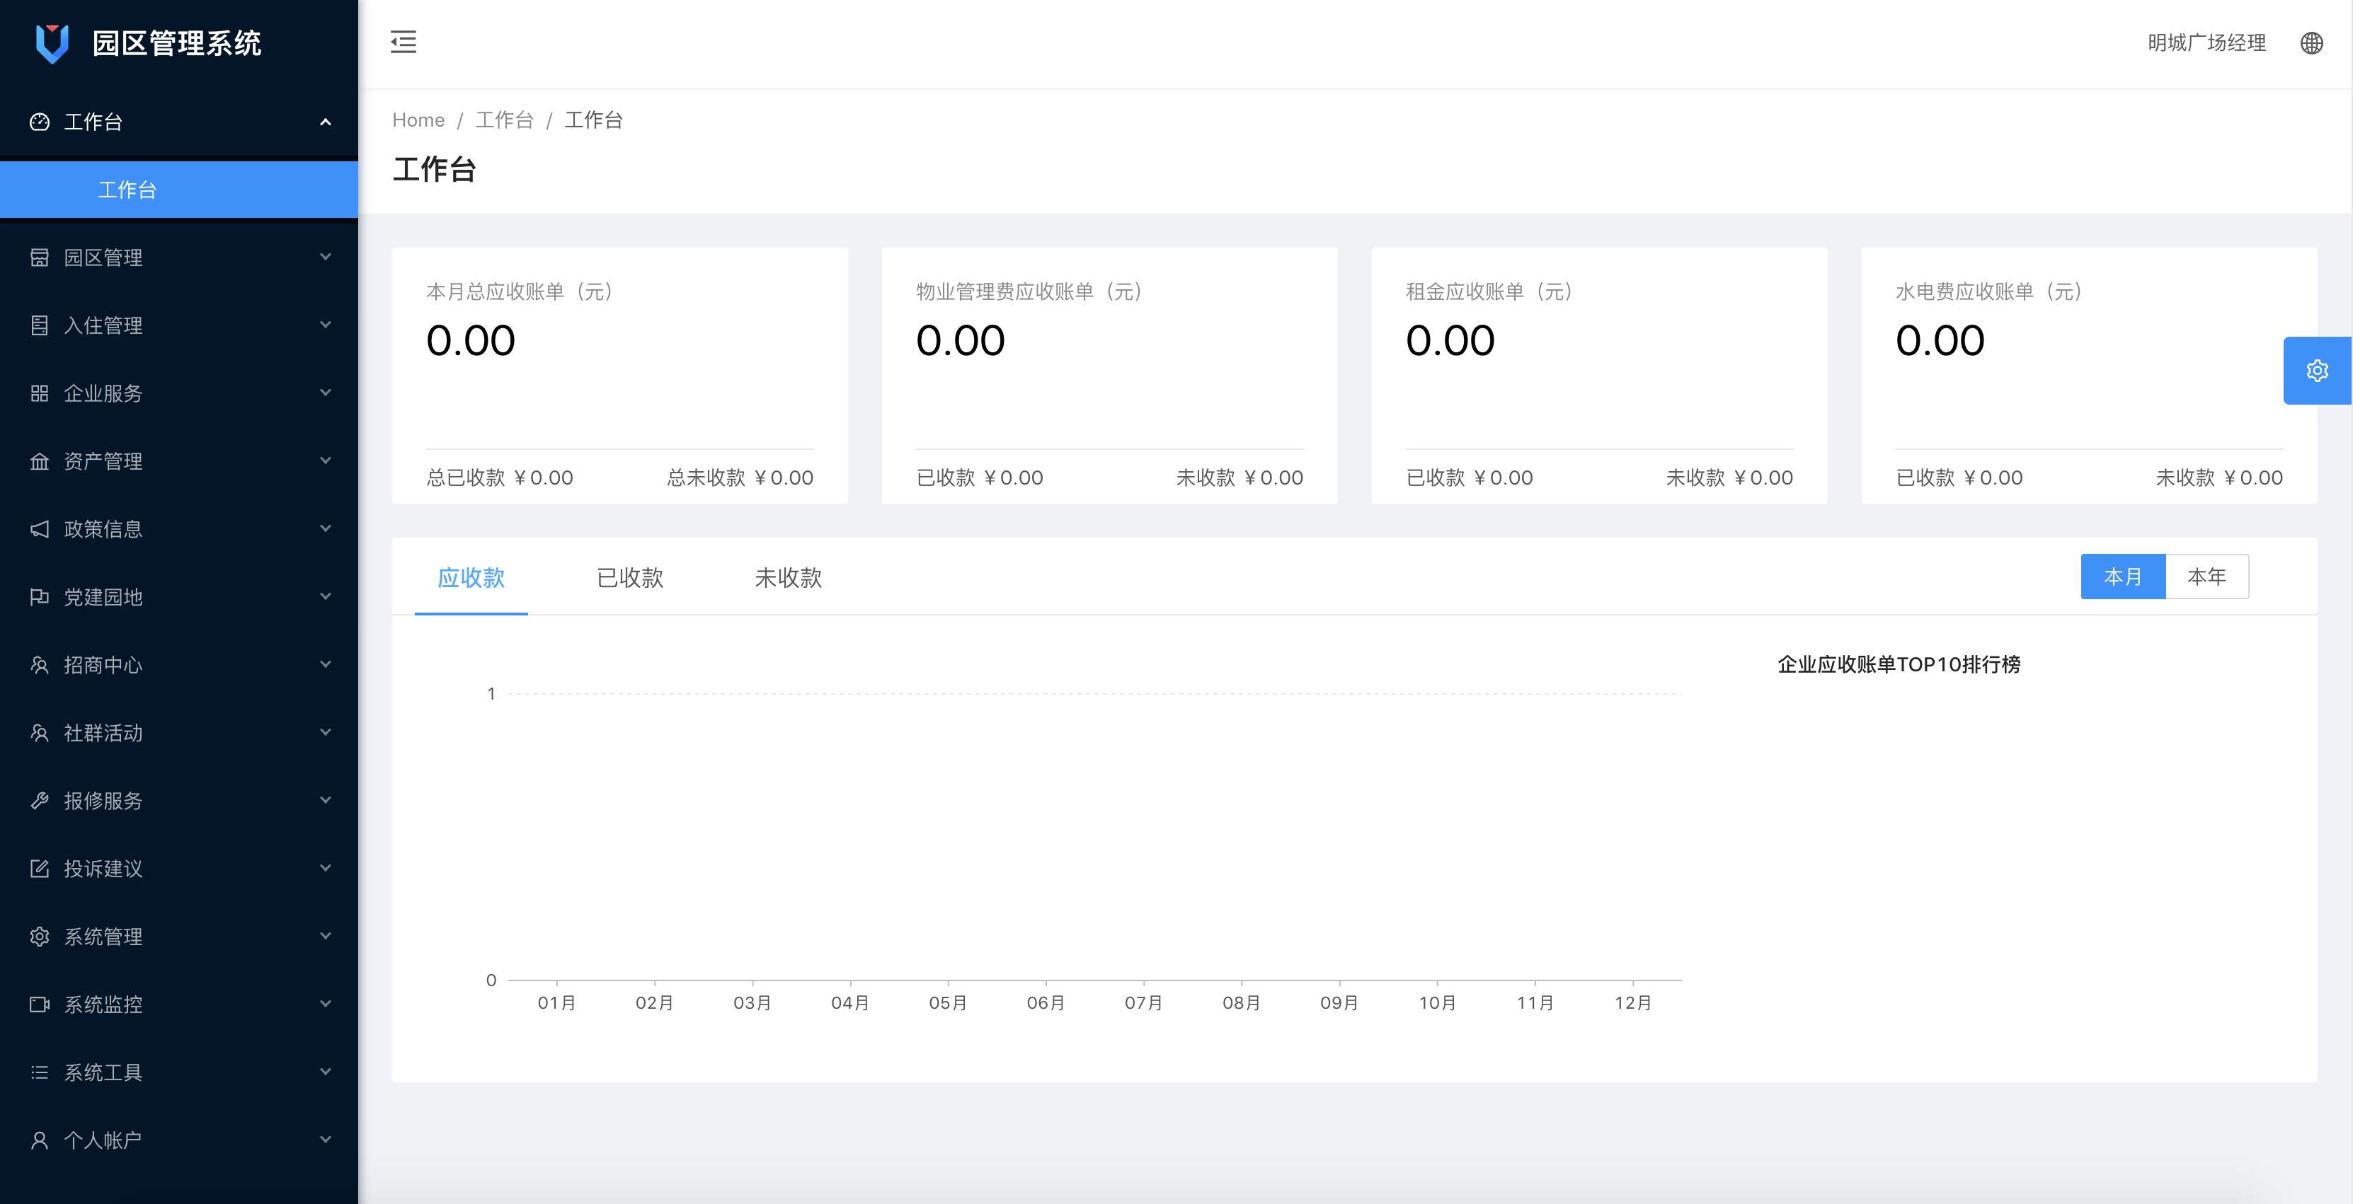Click the 资产管理 bank icon

[39, 461]
